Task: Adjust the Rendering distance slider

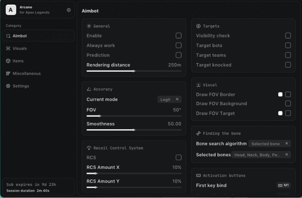Action: [x=134, y=71]
